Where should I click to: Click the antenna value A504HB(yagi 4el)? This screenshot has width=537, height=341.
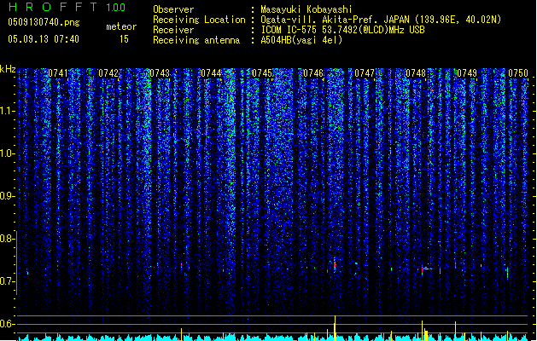click(x=301, y=40)
